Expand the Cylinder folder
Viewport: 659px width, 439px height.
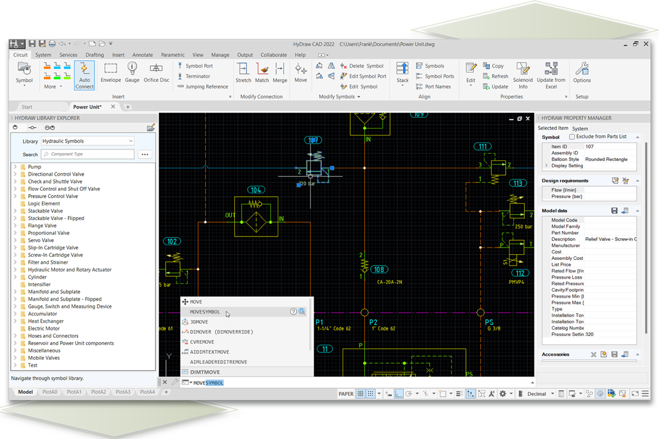15,277
